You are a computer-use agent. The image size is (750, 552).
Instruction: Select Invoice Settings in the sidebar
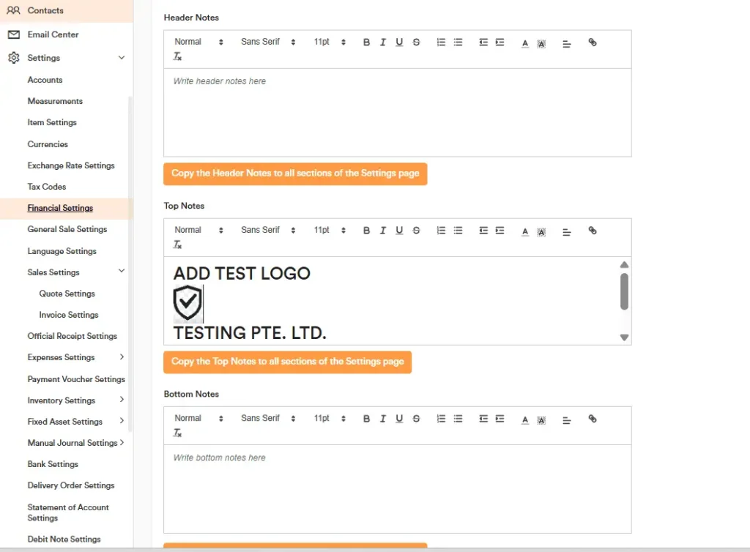(x=68, y=315)
